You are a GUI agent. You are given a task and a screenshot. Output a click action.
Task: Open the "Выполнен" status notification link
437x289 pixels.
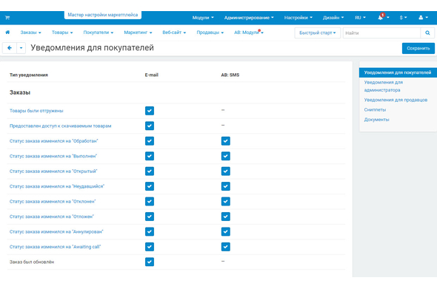coord(53,156)
